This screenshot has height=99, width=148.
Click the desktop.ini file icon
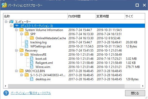[x=32, y=79]
